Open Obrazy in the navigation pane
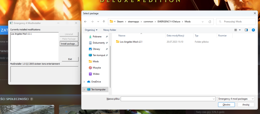The width and height of the screenshot is (260, 114). click(x=96, y=49)
